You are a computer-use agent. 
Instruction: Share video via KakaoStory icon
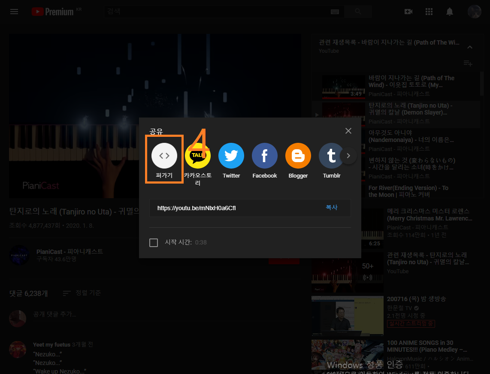[198, 156]
